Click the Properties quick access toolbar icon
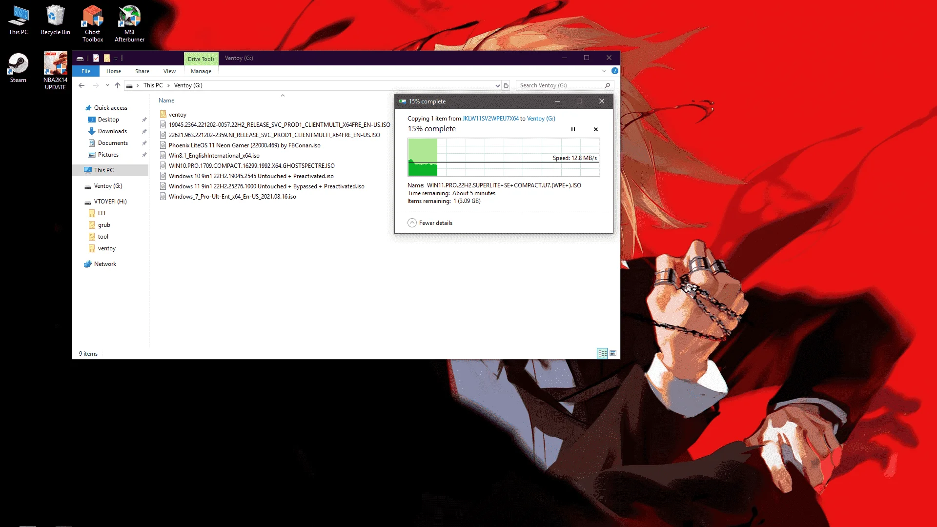 96,58
